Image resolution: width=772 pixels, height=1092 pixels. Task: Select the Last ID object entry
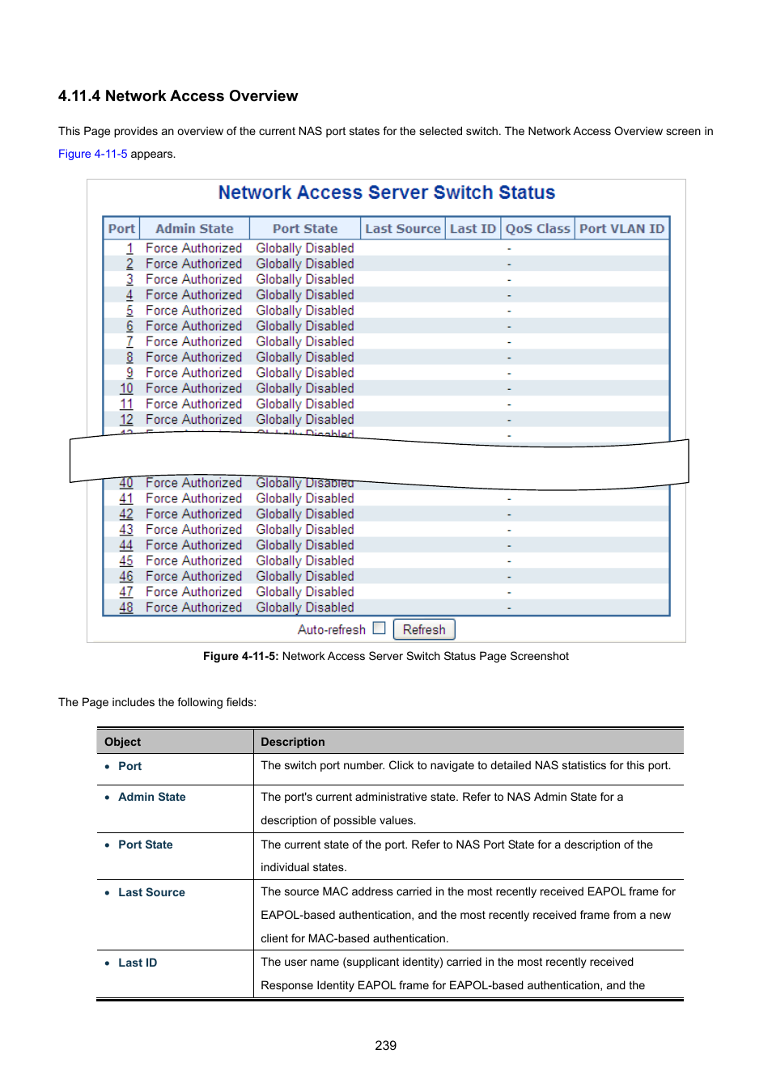[x=138, y=963]
